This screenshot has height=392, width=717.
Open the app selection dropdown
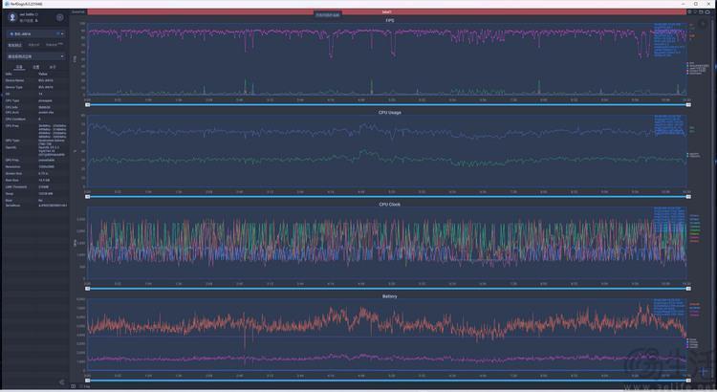click(x=34, y=55)
